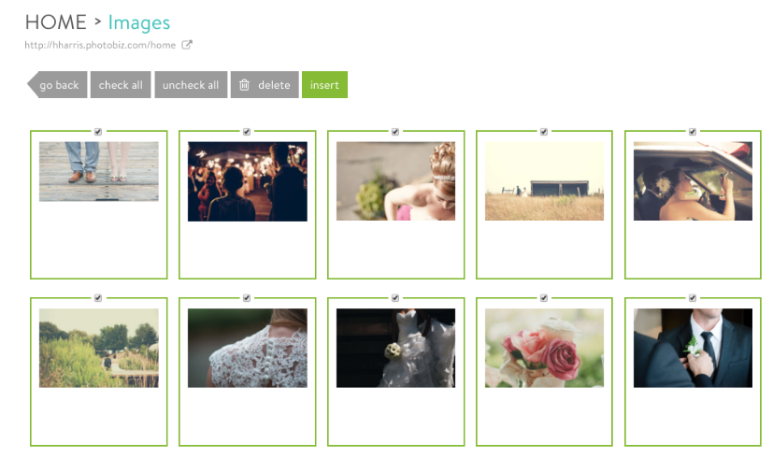
Task: Click the trash can delete icon
Action: click(244, 85)
